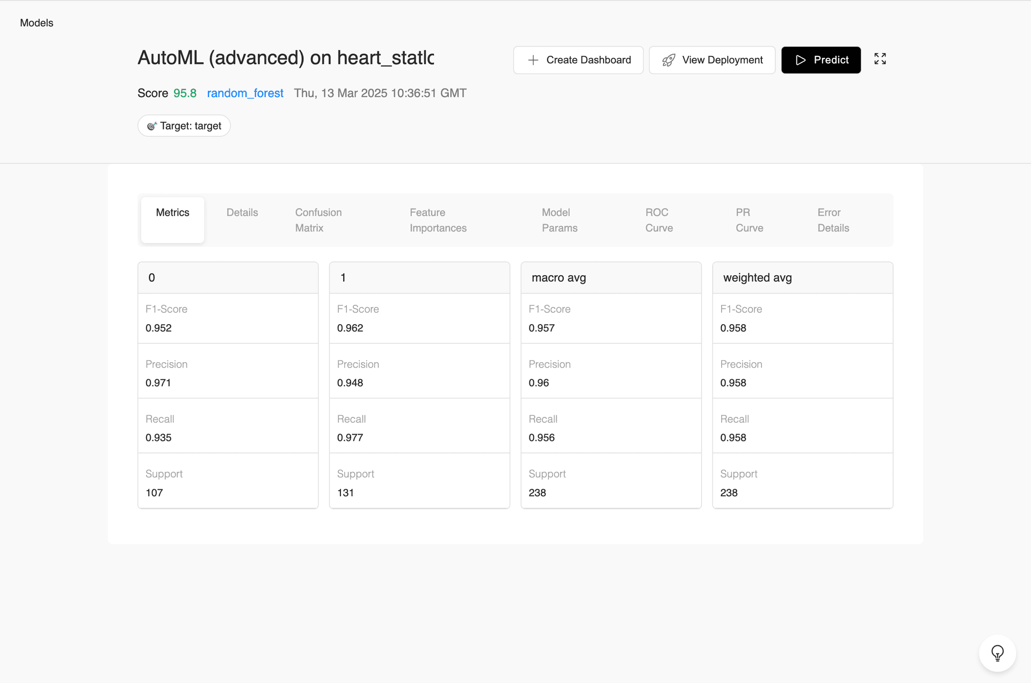Click the Create Dashboard button
This screenshot has width=1031, height=683.
click(578, 60)
